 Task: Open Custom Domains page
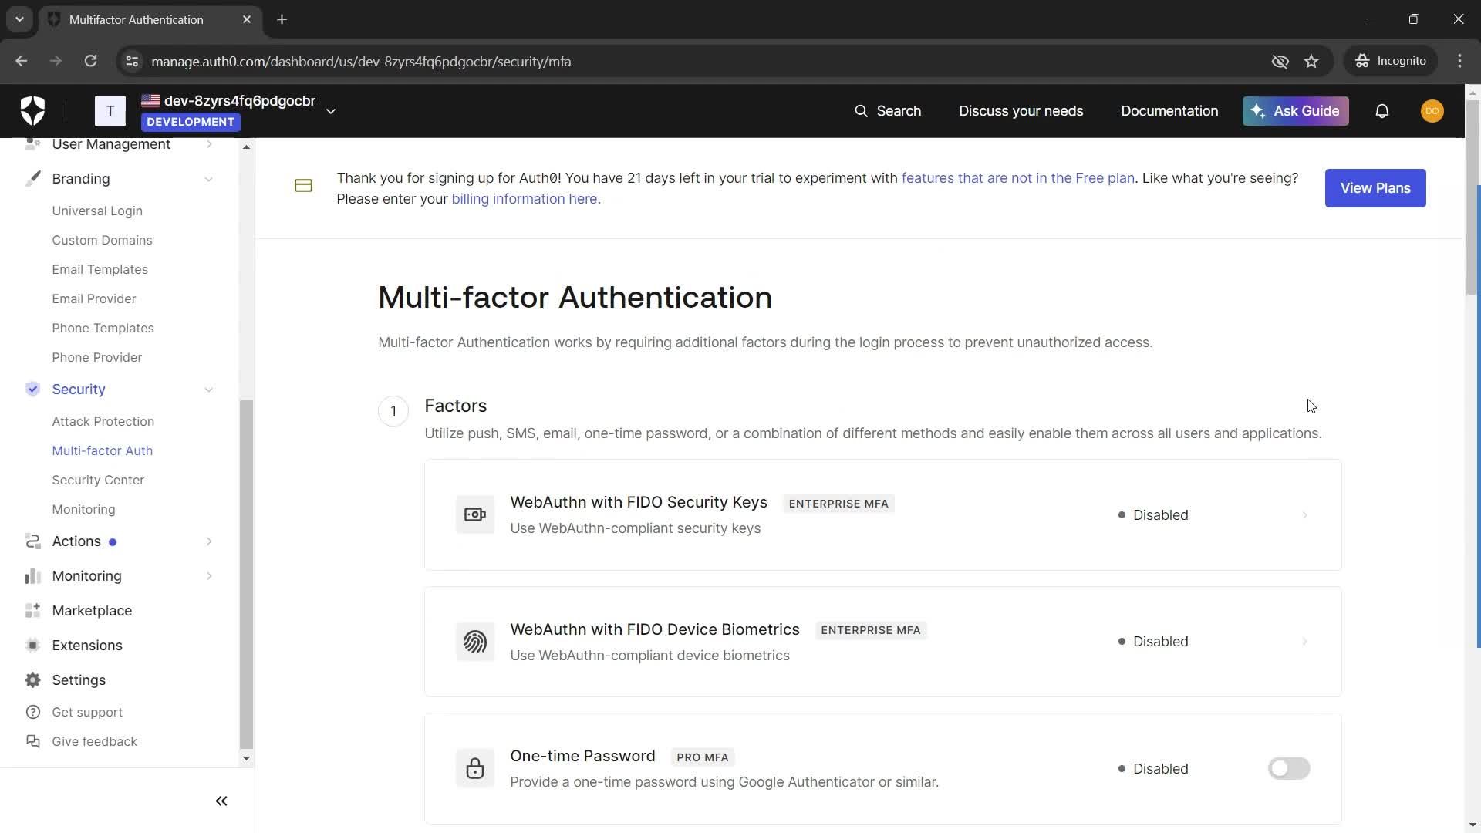tap(102, 240)
